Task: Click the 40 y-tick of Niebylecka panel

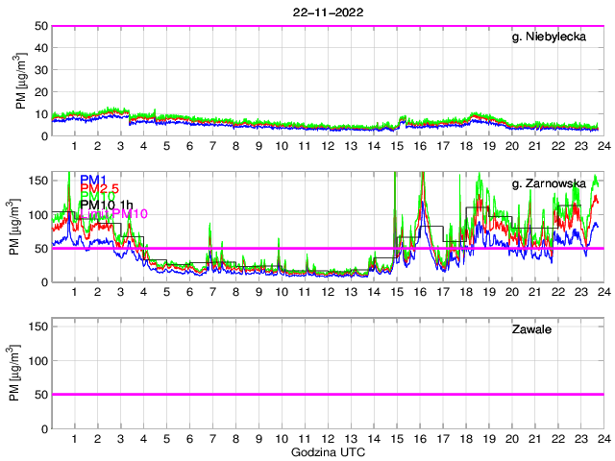Action: (40, 48)
